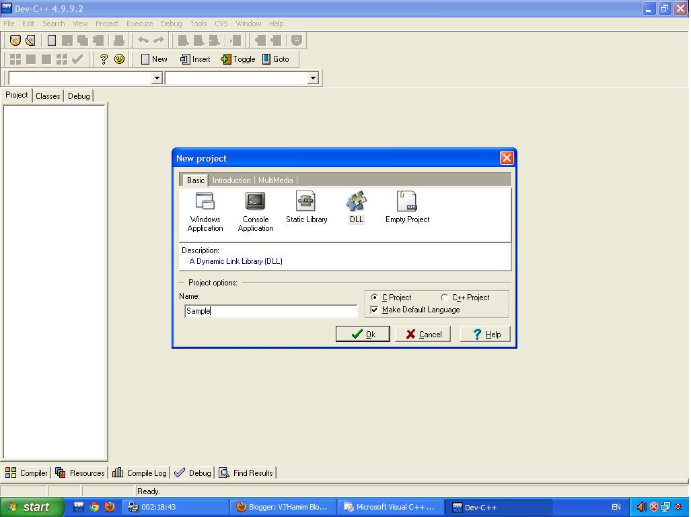Switch to Blogger Firefox taskbar item
Viewport: 691px width, 517px height.
[x=283, y=507]
